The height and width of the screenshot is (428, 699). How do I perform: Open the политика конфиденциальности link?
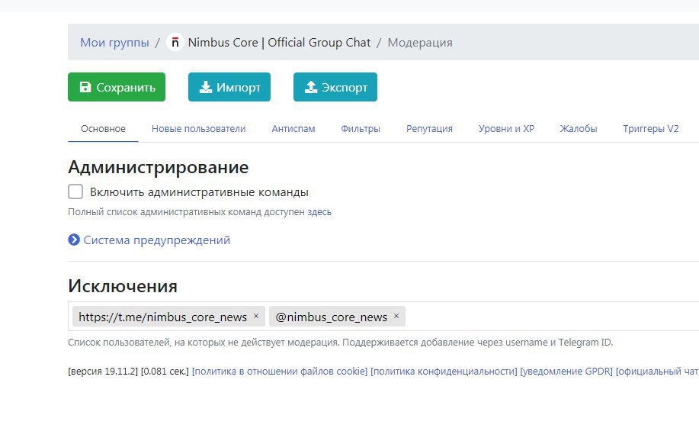[444, 372]
